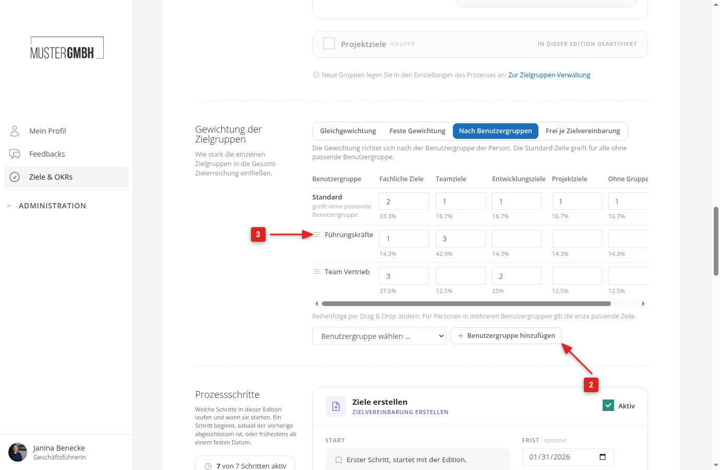This screenshot has height=470, width=720.
Task: Click the left arrow of the table's horizontal scrollbar
Action: pos(316,303)
